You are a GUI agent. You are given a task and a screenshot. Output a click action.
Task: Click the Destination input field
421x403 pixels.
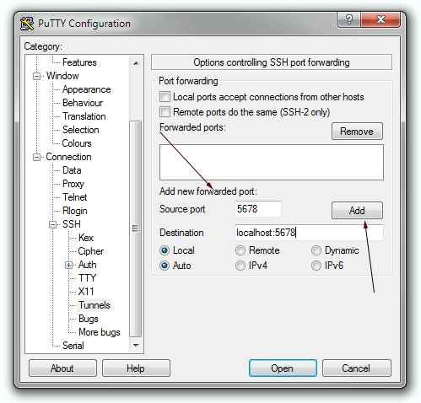coord(309,233)
